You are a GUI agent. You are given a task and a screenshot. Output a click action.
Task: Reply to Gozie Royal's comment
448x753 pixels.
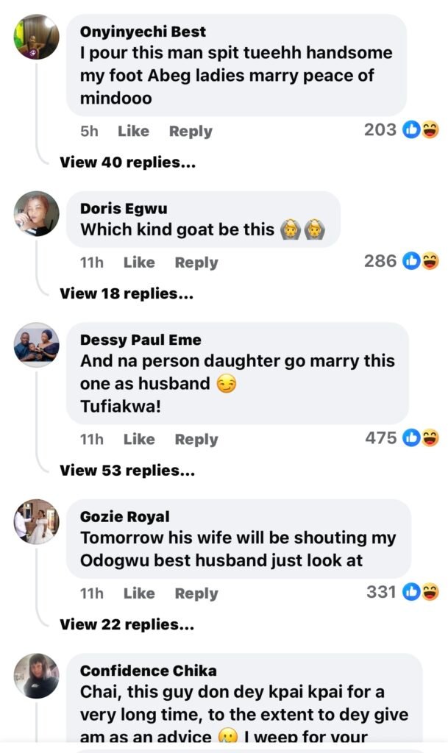click(196, 593)
